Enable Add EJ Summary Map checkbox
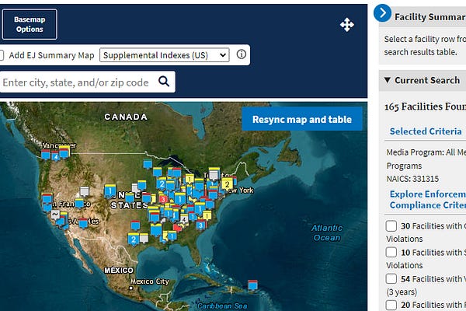This screenshot has width=466, height=311. tap(2, 55)
